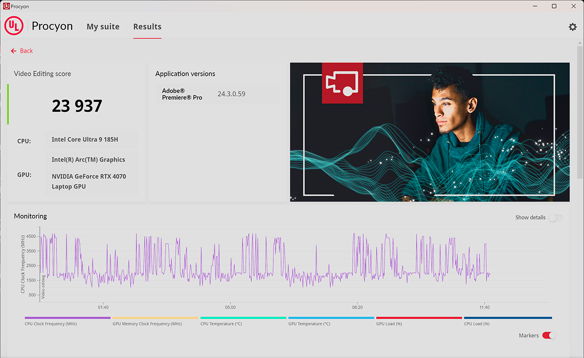Click the Application versions heading
The height and width of the screenshot is (358, 584).
pyautogui.click(x=185, y=74)
